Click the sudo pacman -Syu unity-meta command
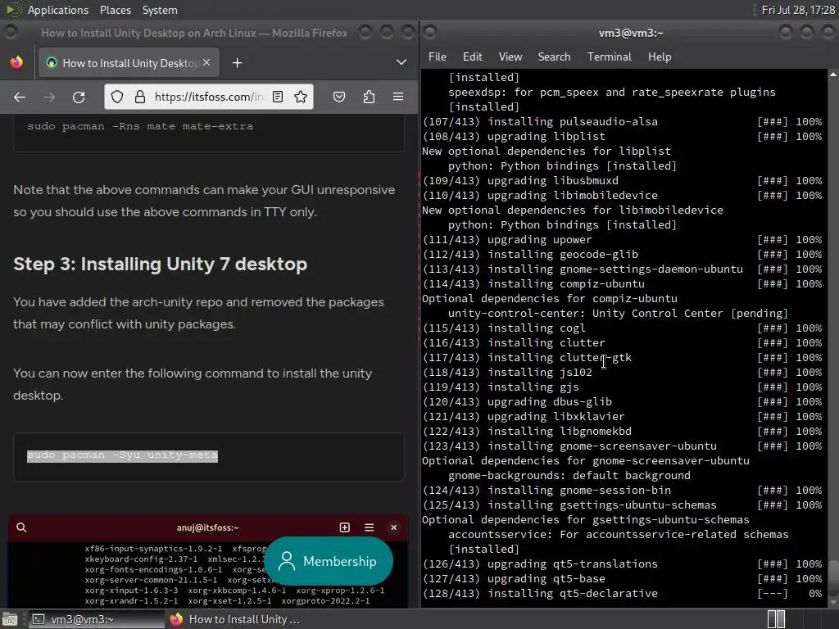This screenshot has width=839, height=629. click(x=122, y=455)
